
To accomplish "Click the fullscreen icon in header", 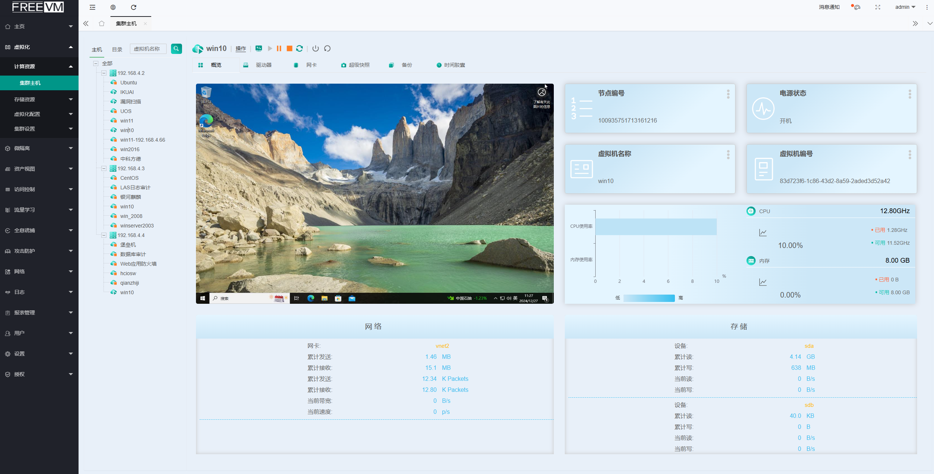I will pos(877,7).
